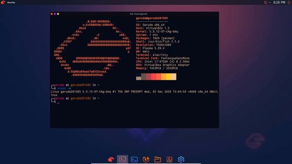Click the 'Terminal: alacritty' line
This screenshot has height=164, width=292.
[x=152, y=55]
